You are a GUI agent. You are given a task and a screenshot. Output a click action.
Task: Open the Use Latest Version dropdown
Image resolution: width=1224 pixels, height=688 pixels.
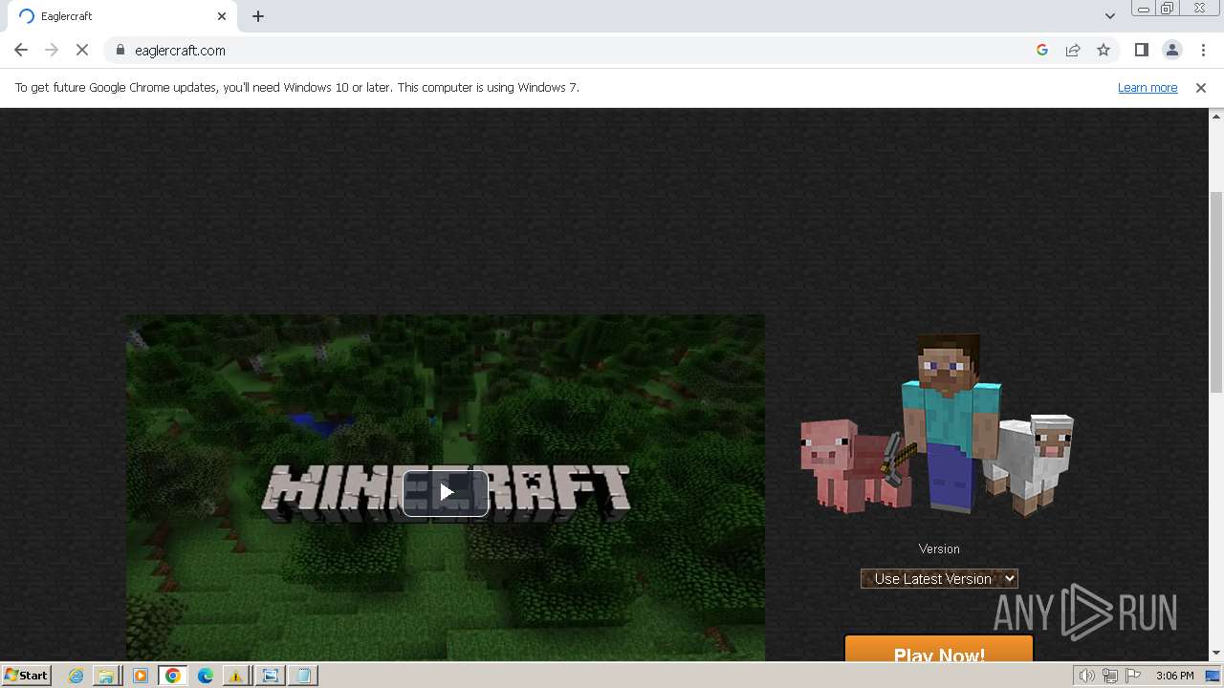click(939, 578)
